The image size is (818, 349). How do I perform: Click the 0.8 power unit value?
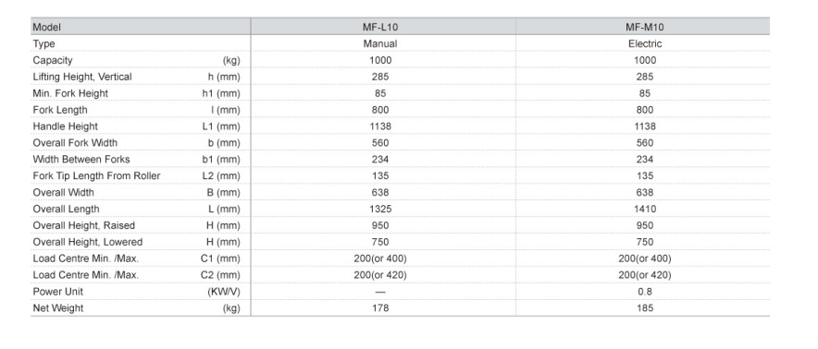(x=645, y=292)
